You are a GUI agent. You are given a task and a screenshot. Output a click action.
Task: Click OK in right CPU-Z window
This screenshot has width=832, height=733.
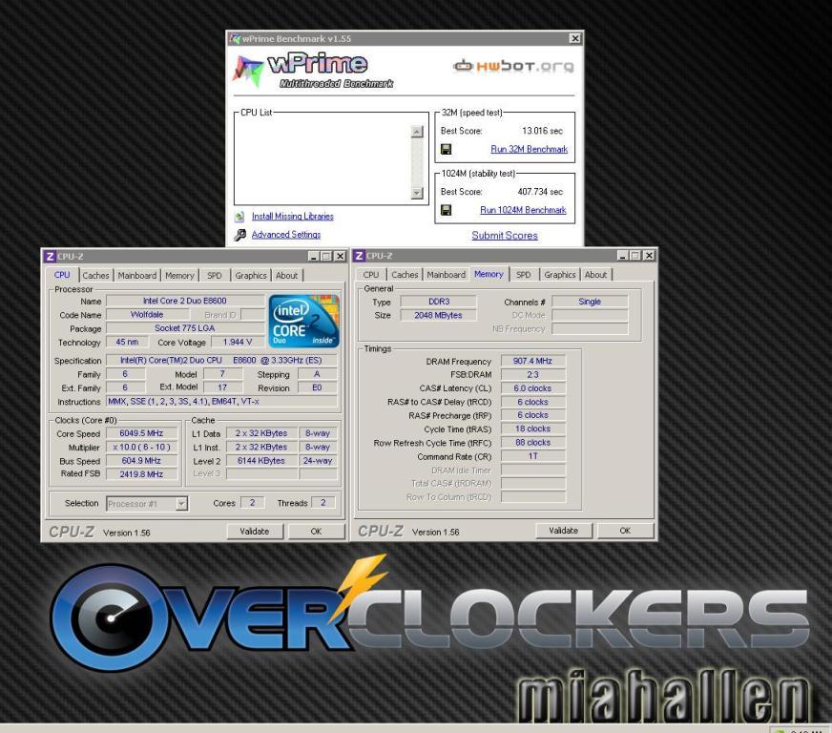pyautogui.click(x=625, y=531)
